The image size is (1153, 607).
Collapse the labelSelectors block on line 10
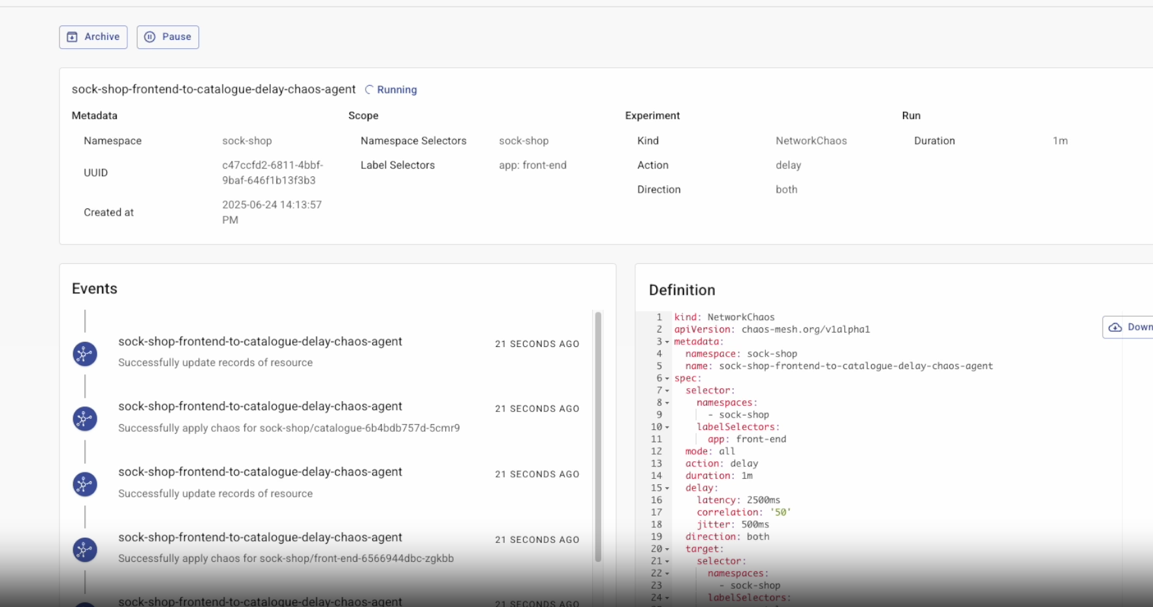pos(667,427)
